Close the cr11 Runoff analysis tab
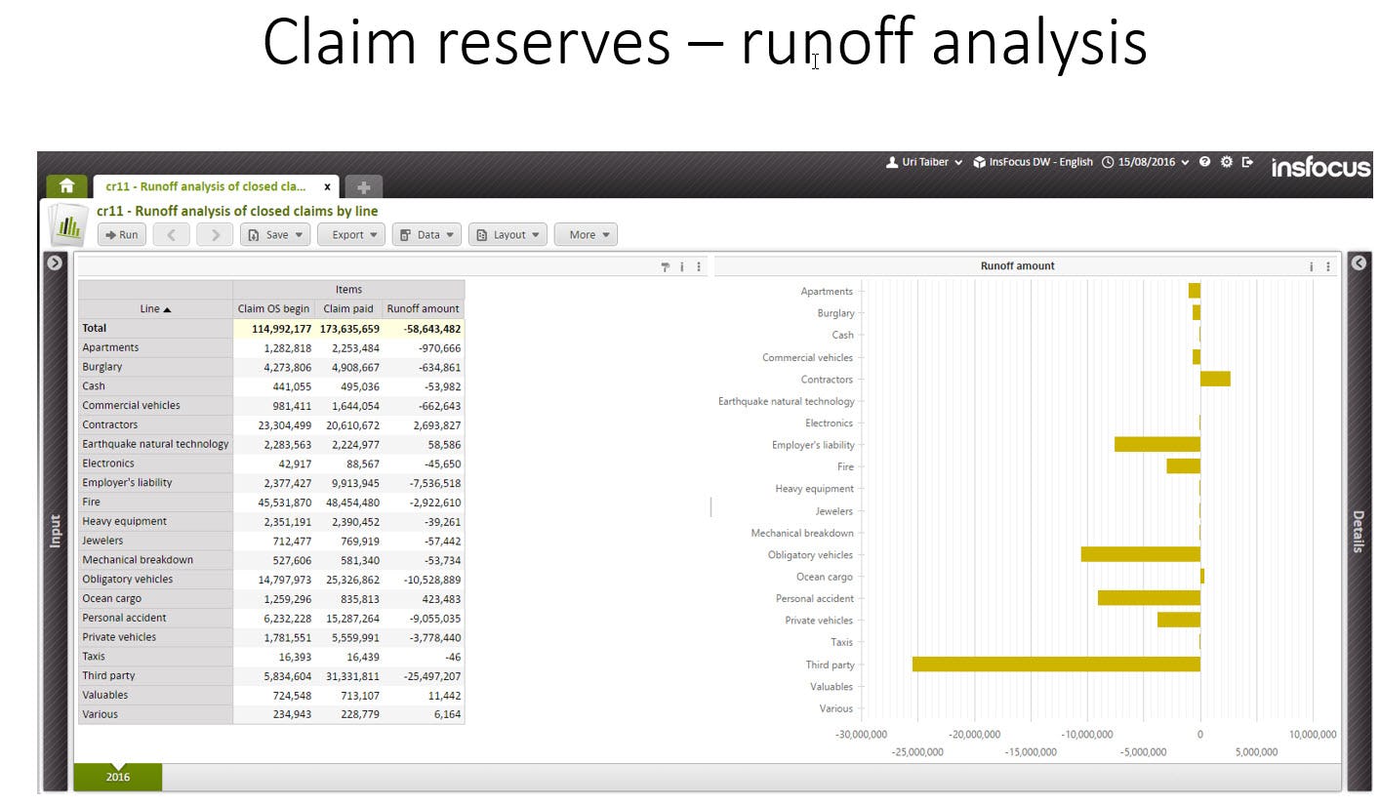The image size is (1380, 805). pyautogui.click(x=327, y=186)
